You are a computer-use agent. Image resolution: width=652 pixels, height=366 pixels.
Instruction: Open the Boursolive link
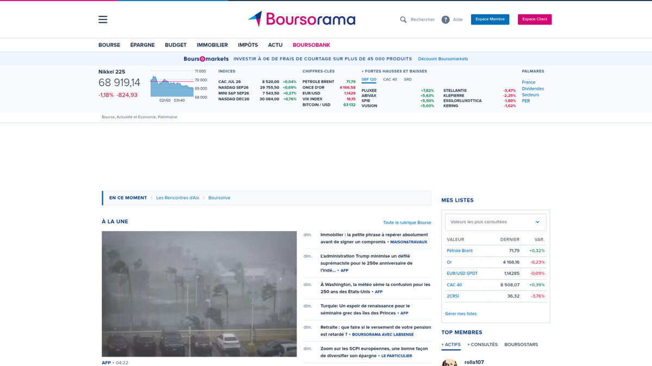220,198
